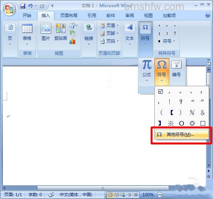213x199 pixels.
Task: Expand the shapes dropdown arrow
Action: pos(77,25)
